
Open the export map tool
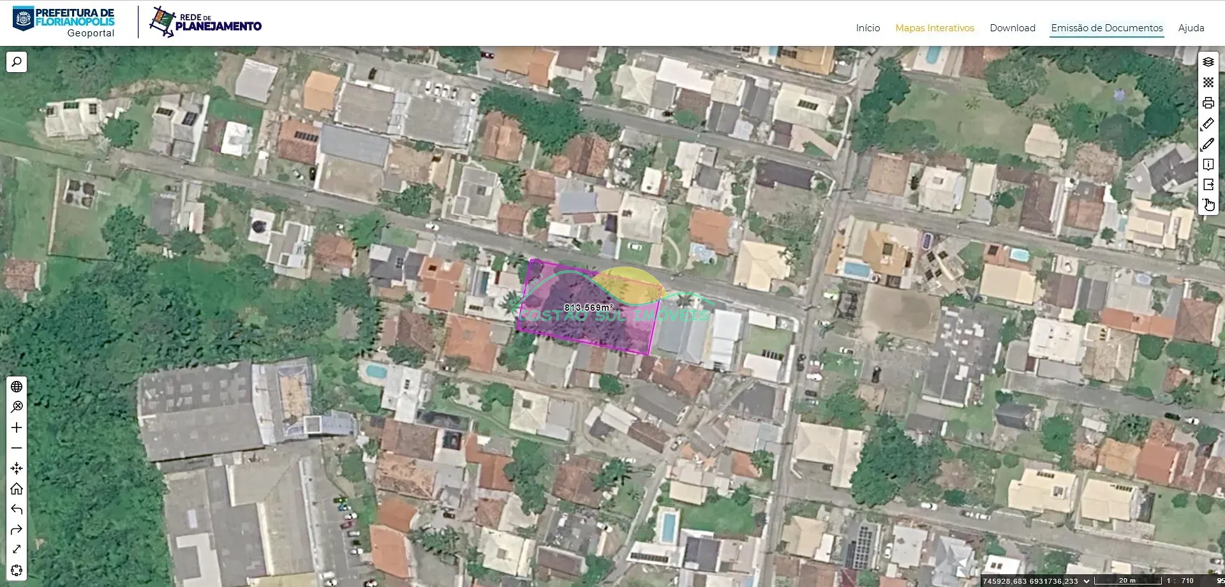click(1208, 185)
